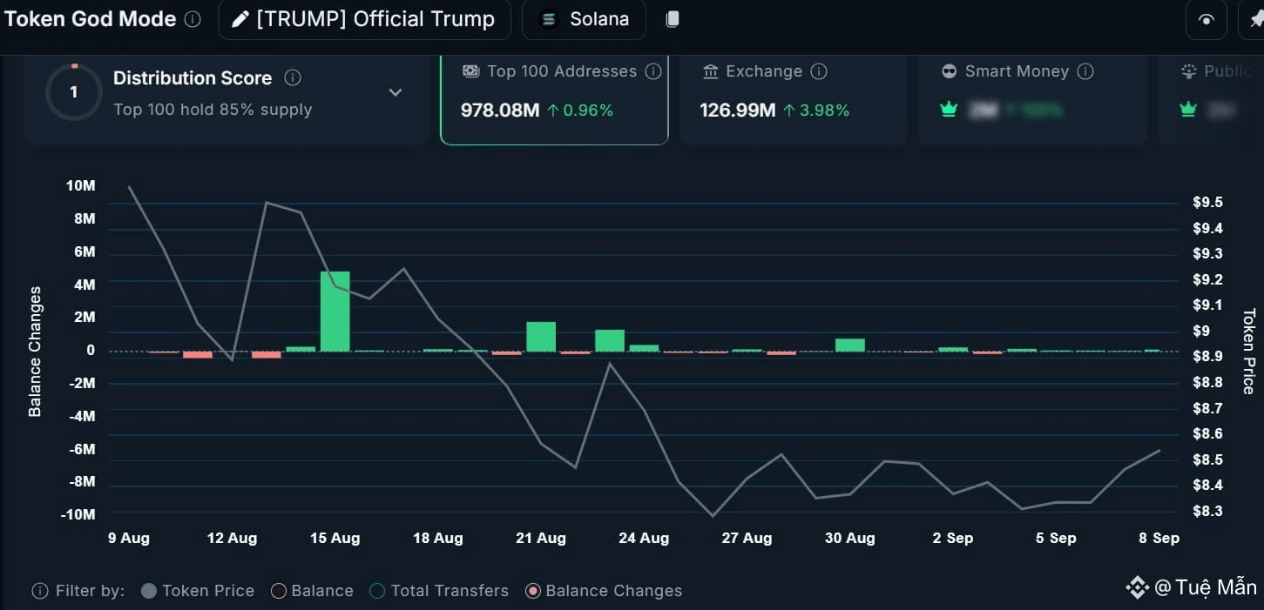Screen dimensions: 1264x610
Task: Select the partially visible Public tab card
Action: click(x=1211, y=98)
